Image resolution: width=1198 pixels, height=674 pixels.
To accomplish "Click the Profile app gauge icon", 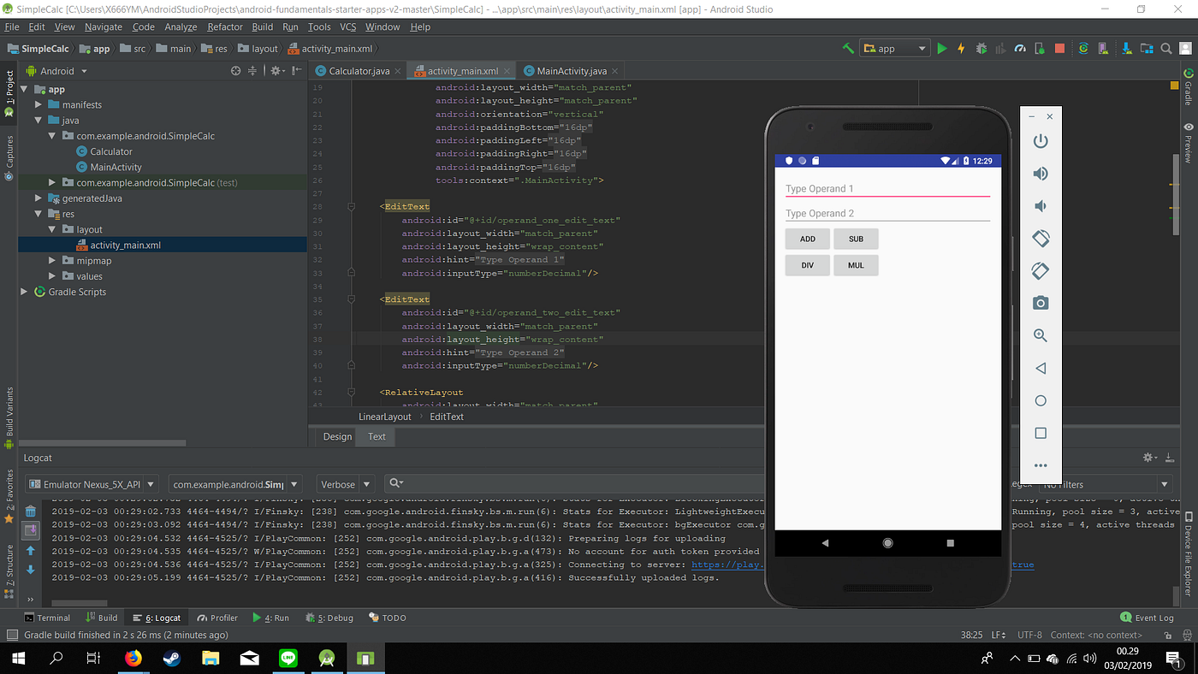I will coord(1020,49).
